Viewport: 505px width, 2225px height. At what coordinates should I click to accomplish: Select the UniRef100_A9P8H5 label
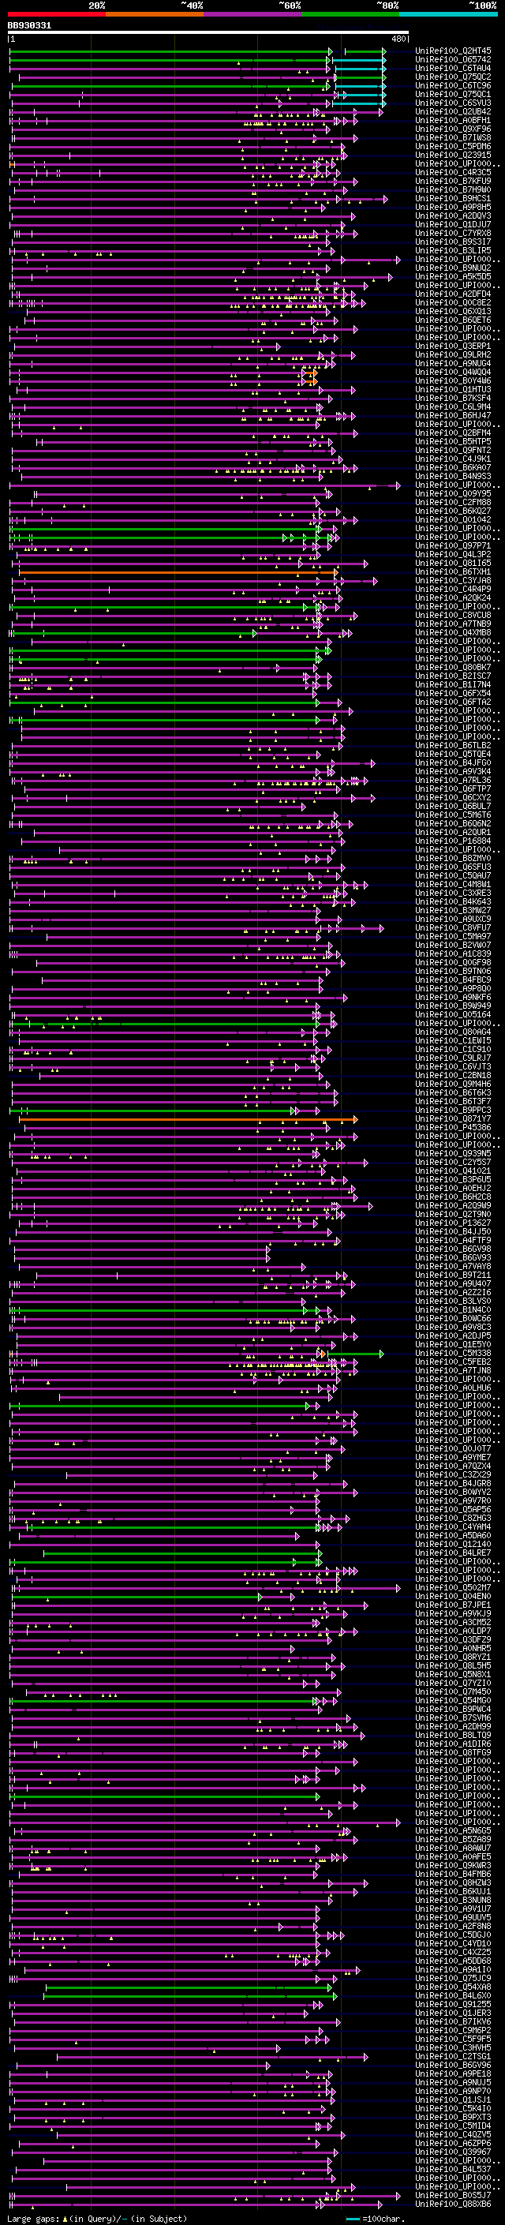click(x=453, y=208)
